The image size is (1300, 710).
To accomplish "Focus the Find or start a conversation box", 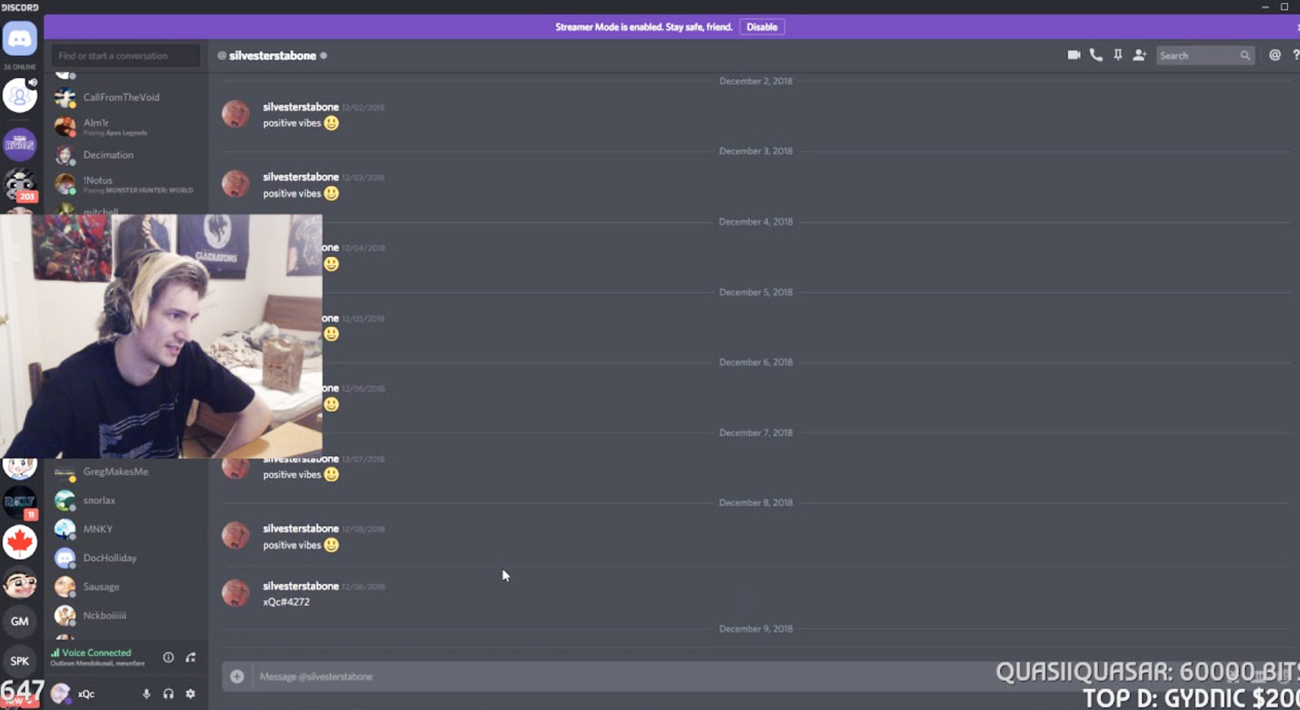I will coord(126,56).
